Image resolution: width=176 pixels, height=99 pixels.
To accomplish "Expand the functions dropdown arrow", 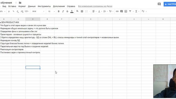I will tap(139, 11).
